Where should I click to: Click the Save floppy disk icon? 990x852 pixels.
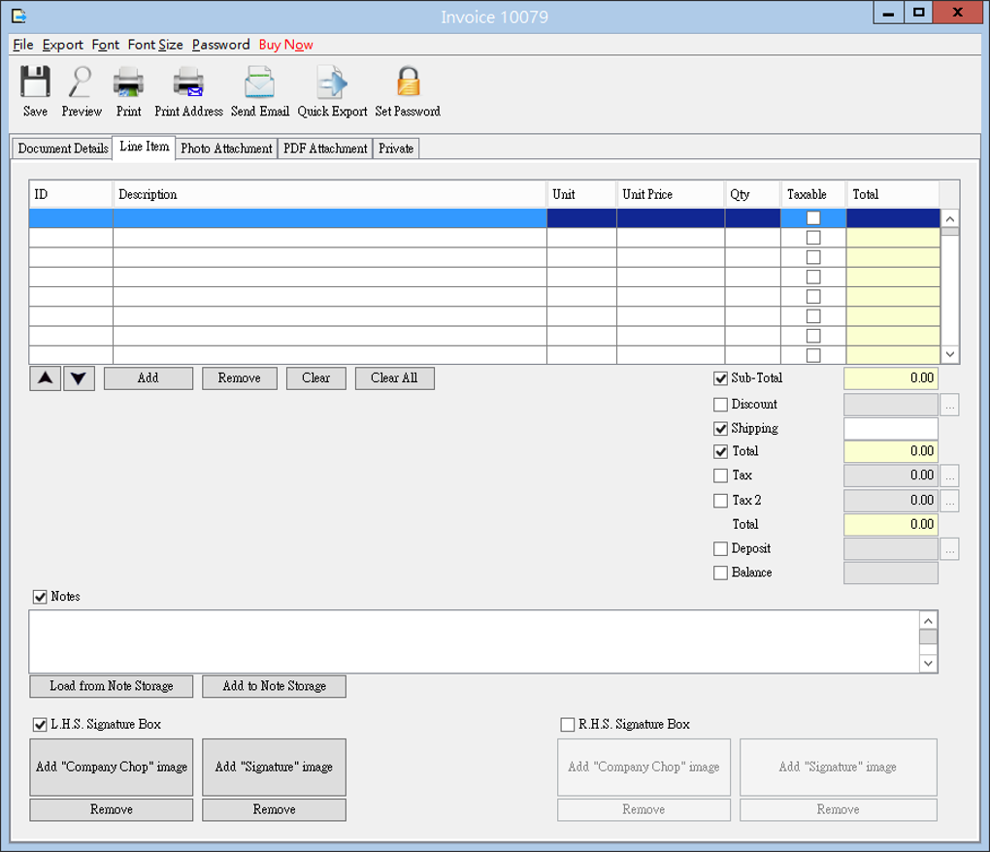[35, 82]
